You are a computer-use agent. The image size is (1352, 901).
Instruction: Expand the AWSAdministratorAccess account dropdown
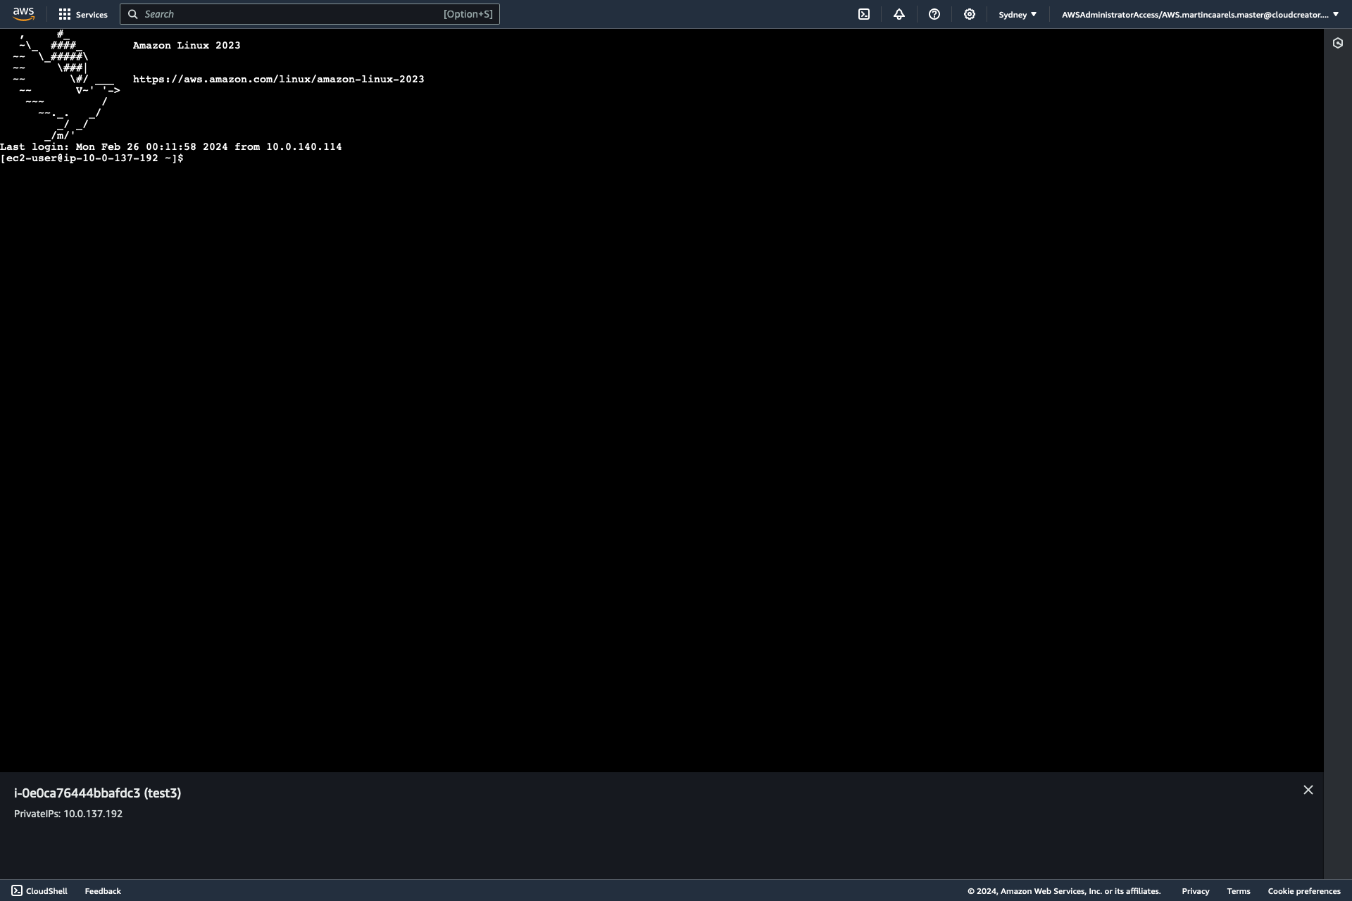(x=1200, y=14)
